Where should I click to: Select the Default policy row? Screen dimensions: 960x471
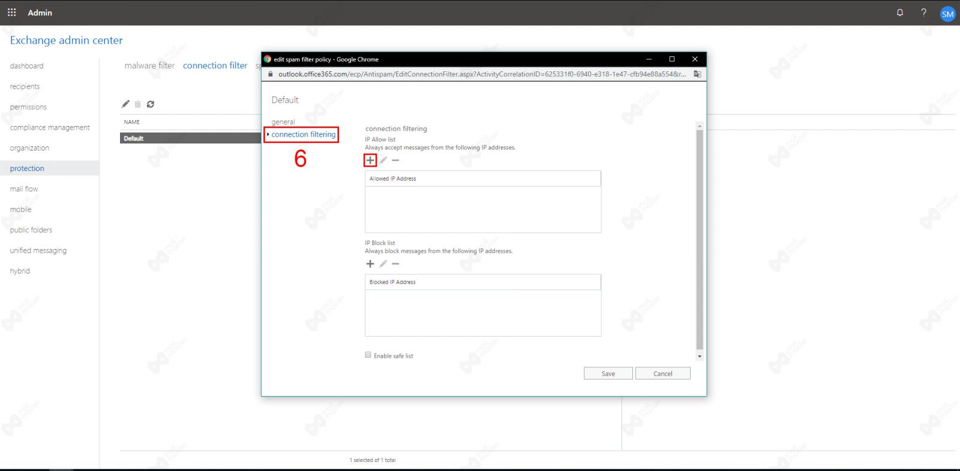coord(190,138)
